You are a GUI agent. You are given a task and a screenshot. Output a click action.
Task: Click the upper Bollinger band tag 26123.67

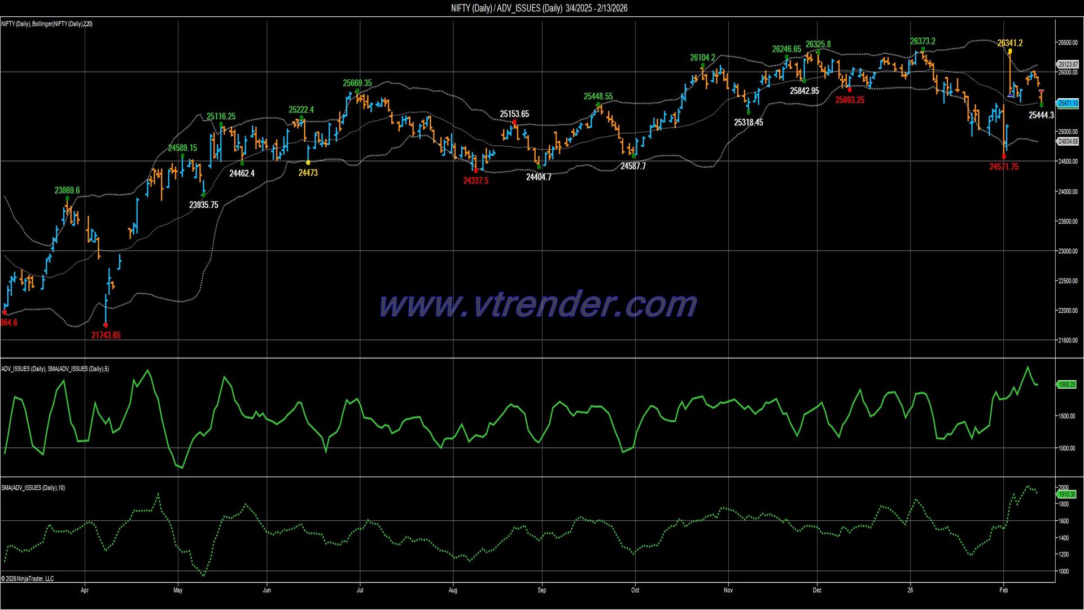coord(1067,65)
